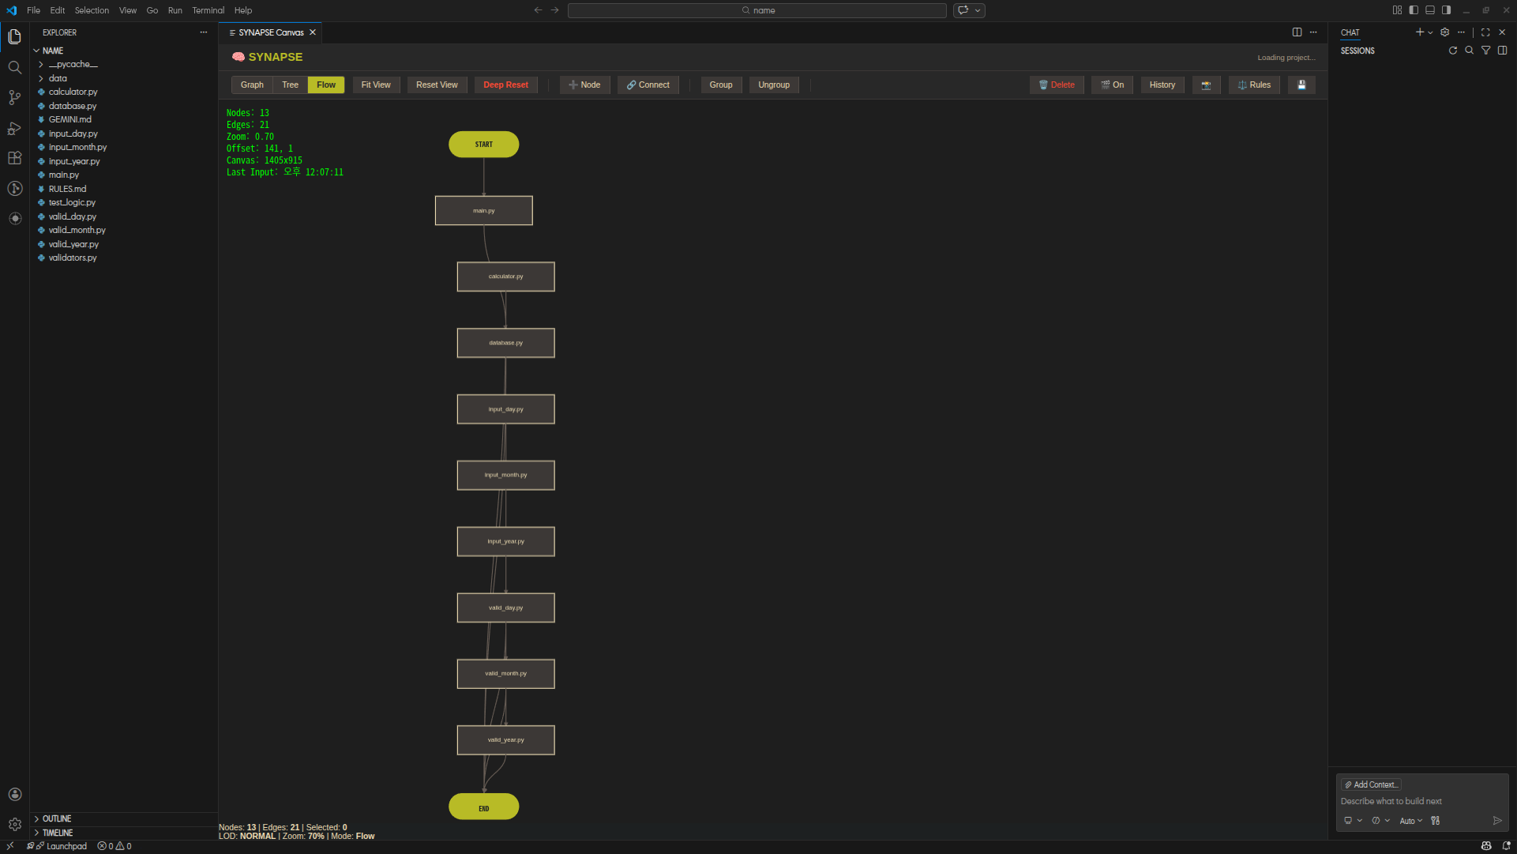Select the SYNAPSE Canvas tab
This screenshot has height=854, width=1517.
[x=271, y=32]
